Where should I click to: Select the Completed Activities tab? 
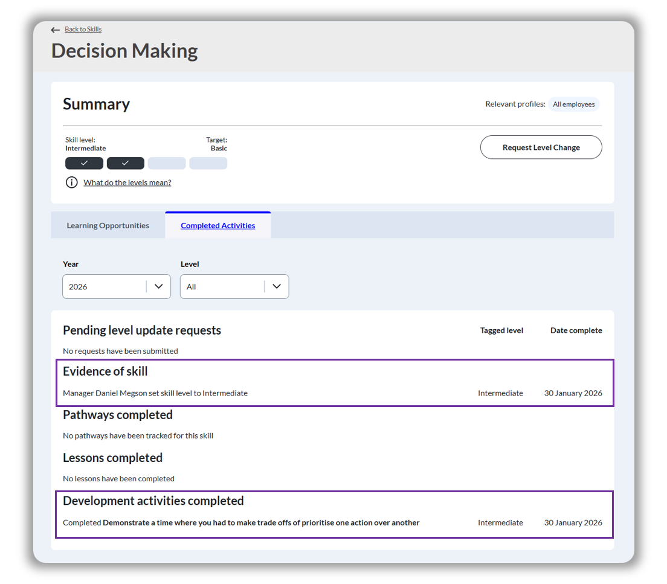click(217, 225)
